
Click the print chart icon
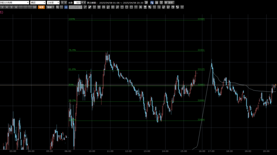(157, 3)
